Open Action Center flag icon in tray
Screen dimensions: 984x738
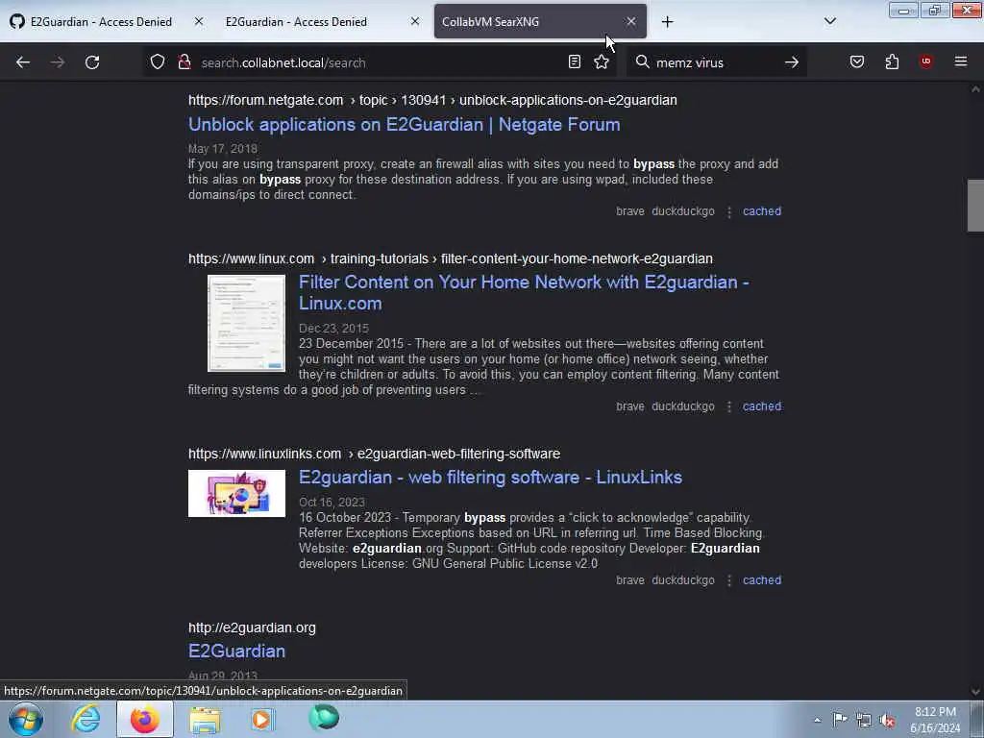tap(840, 720)
